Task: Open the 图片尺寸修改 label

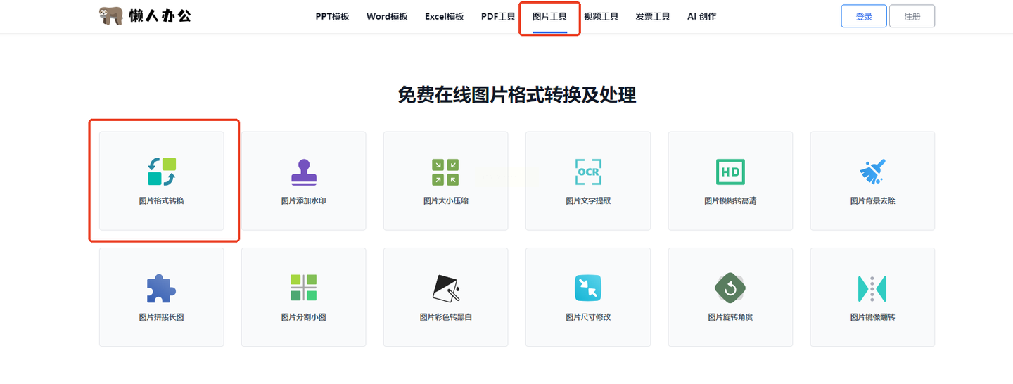Action: click(588, 317)
